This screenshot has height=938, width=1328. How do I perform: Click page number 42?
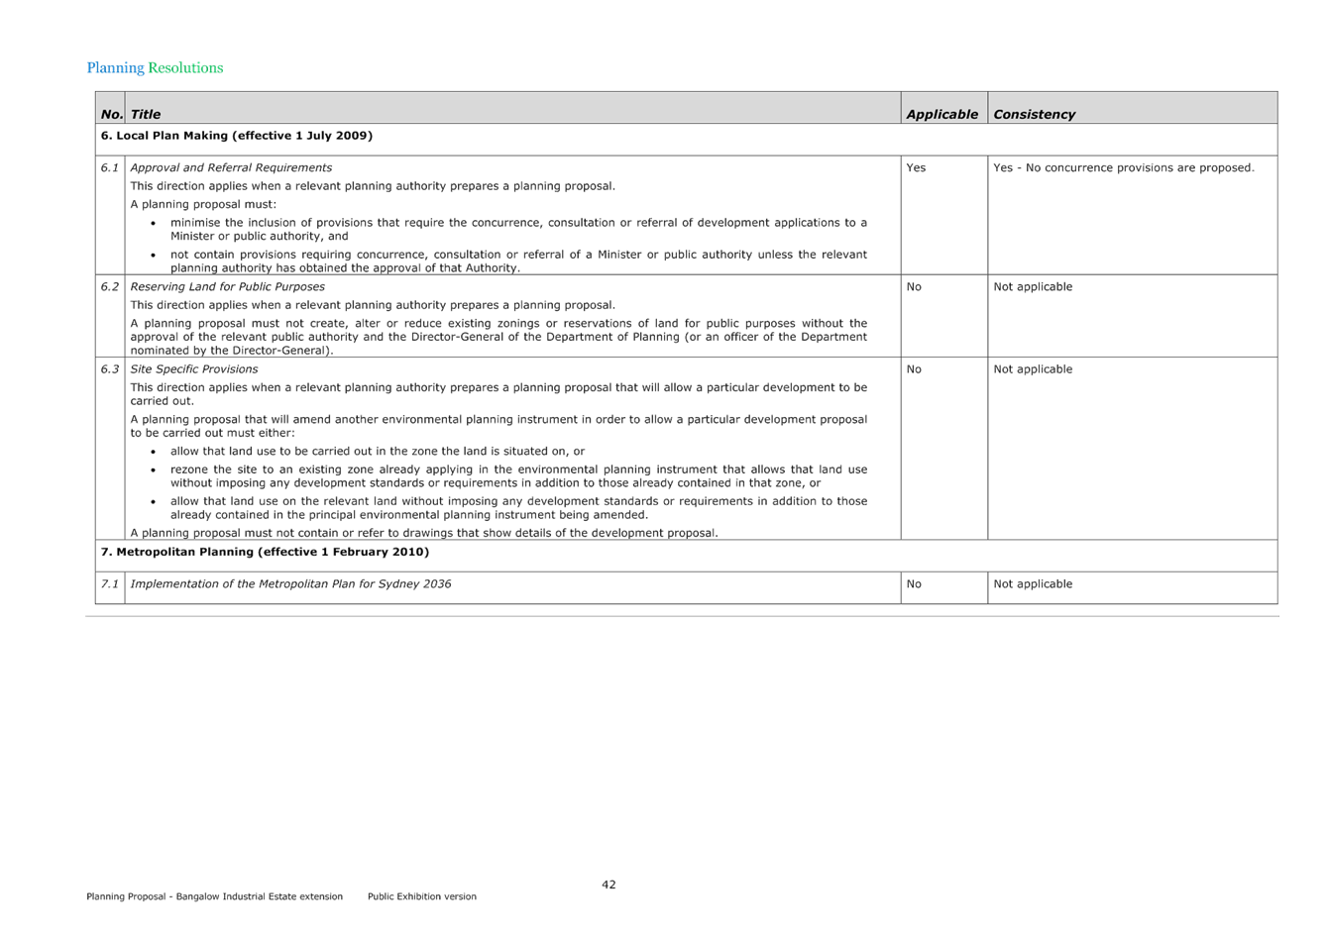tap(609, 885)
